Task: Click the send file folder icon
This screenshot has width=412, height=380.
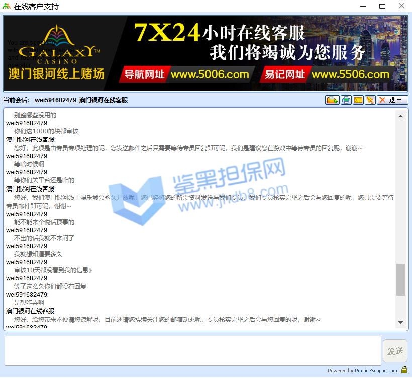Action: (332, 100)
